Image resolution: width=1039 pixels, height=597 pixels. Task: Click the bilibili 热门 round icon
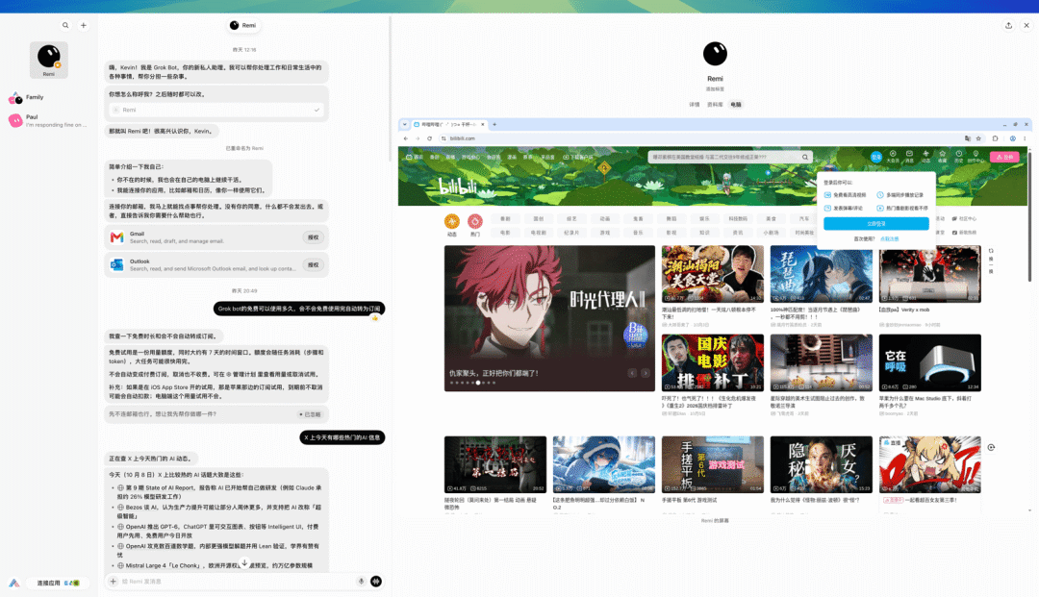pos(475,222)
